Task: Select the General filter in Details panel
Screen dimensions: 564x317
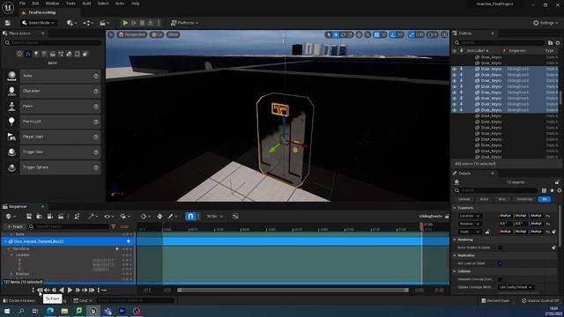Action: 464,199
